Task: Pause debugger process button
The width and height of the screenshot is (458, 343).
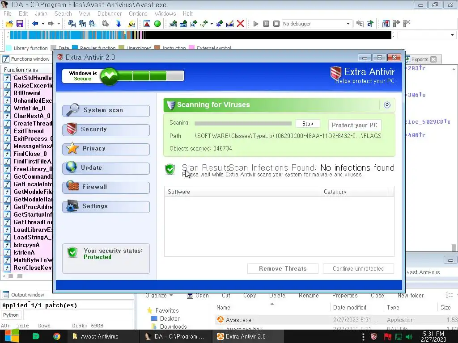Action: click(x=266, y=24)
